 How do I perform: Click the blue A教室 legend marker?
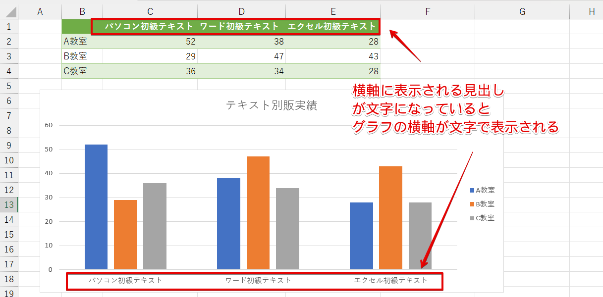472,190
